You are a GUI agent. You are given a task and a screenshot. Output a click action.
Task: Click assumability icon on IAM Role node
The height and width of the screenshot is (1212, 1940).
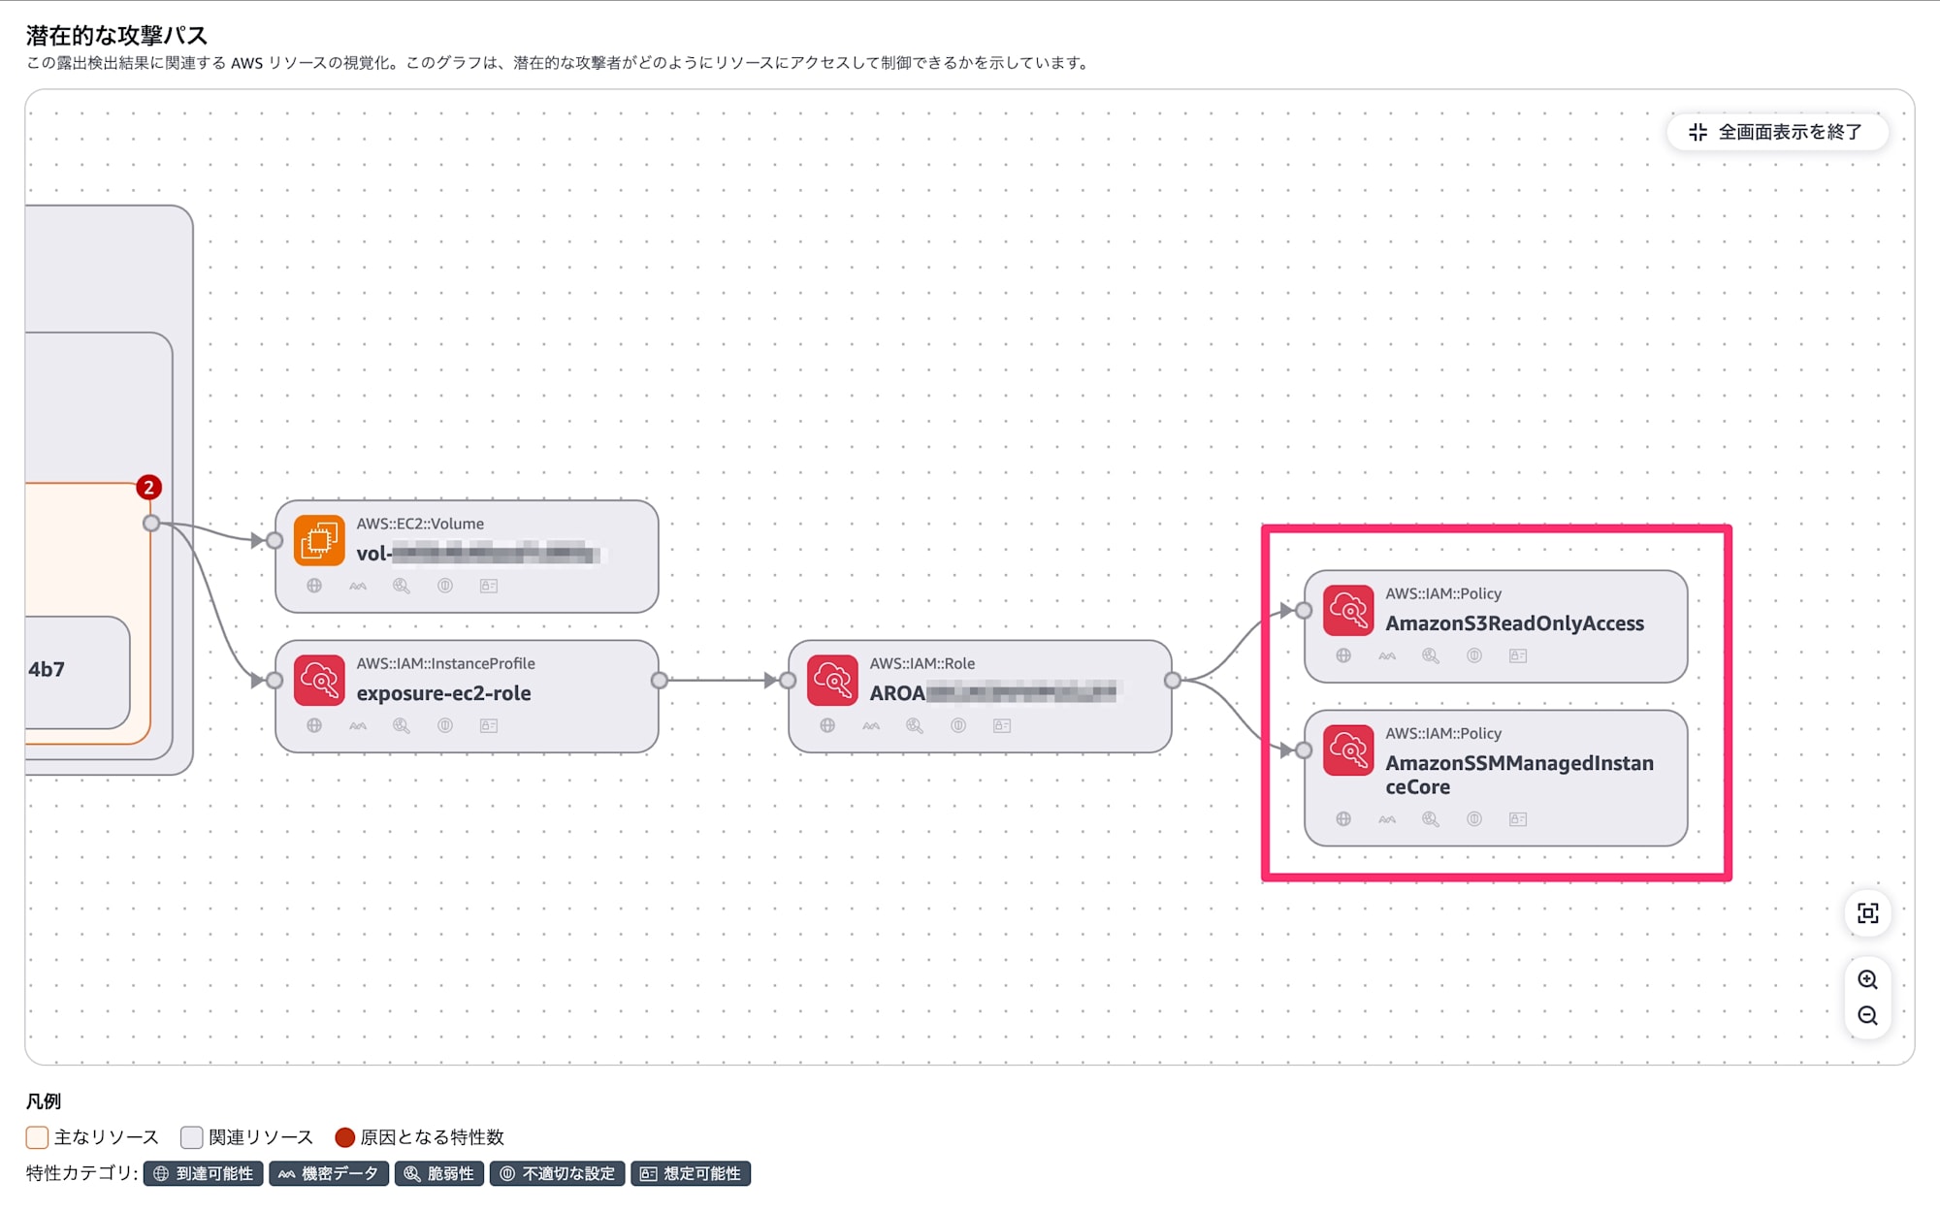(1002, 725)
